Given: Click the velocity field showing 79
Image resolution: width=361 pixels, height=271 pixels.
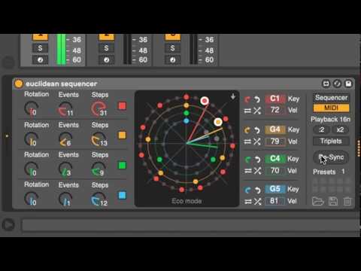Looking at the screenshot, I should [275, 142].
